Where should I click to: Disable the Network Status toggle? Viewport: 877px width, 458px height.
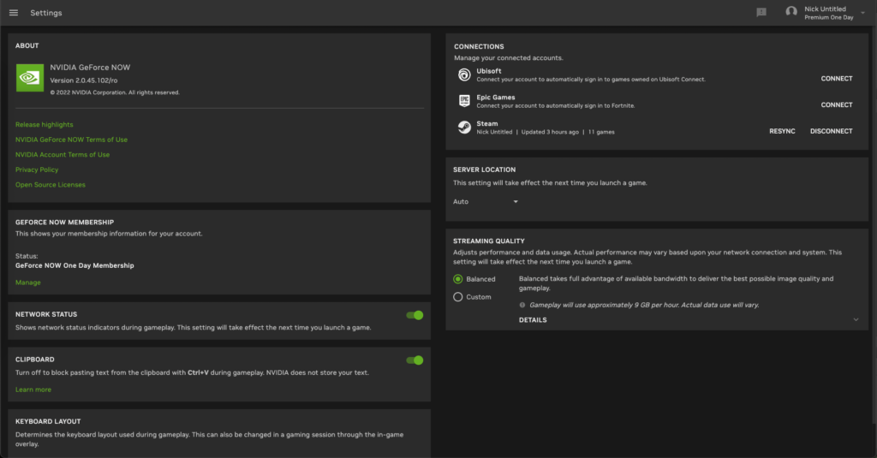coord(415,315)
